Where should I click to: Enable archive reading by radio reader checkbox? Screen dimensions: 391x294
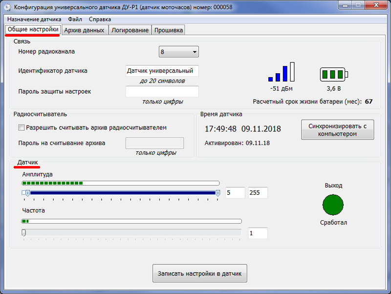(22, 127)
